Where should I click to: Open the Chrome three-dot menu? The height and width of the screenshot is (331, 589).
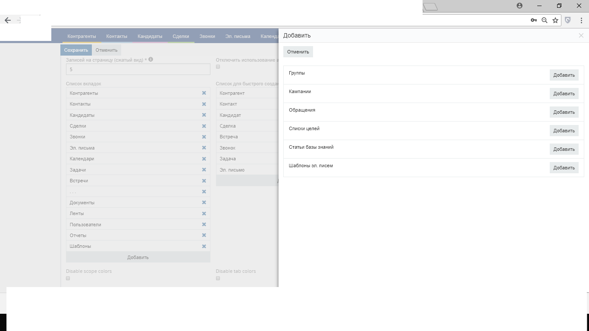click(581, 20)
